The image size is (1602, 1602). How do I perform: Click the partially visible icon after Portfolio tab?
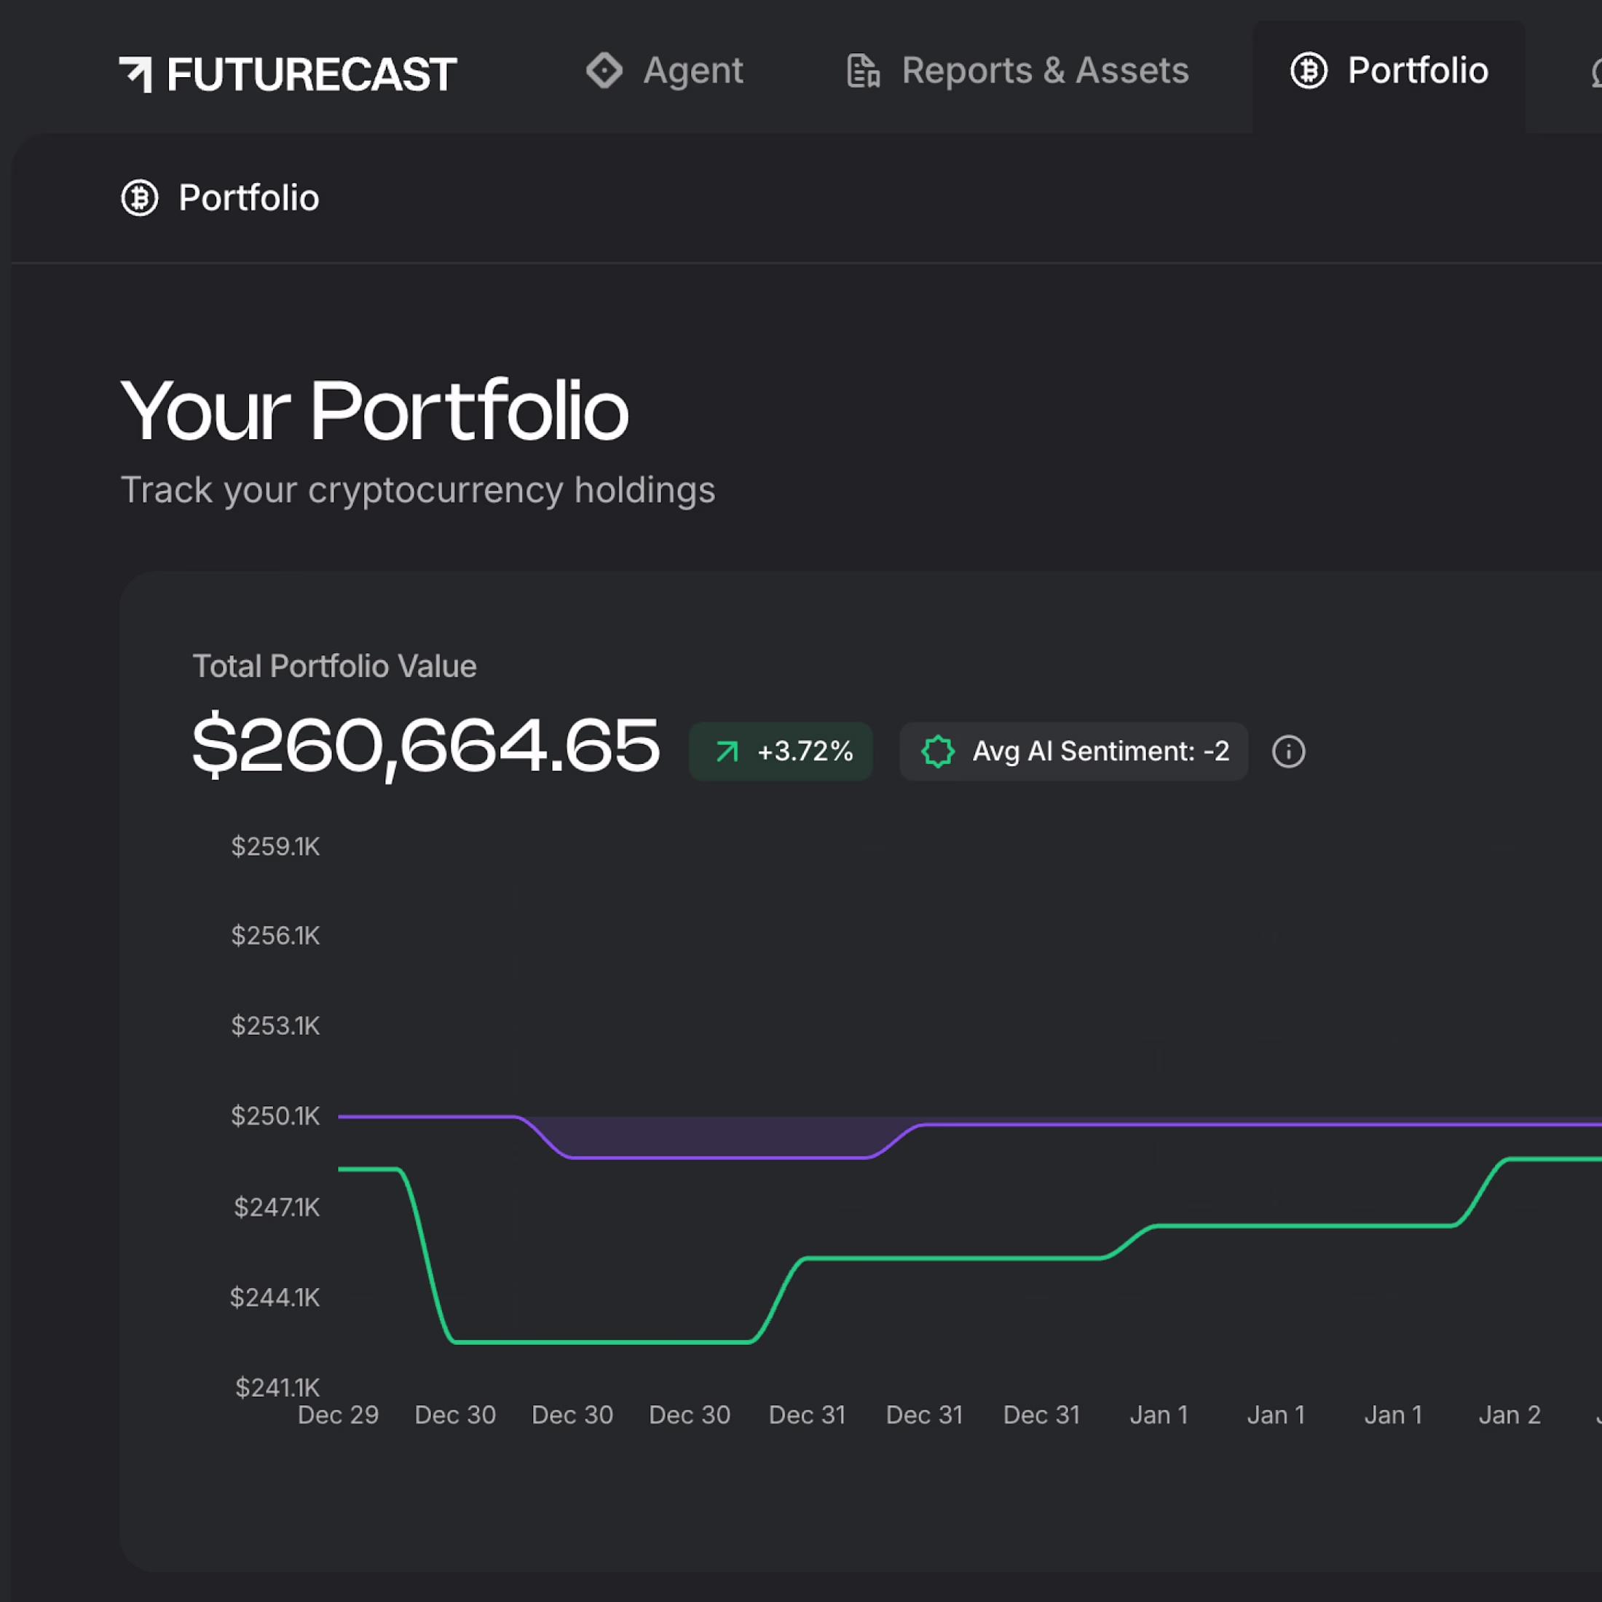1595,73
